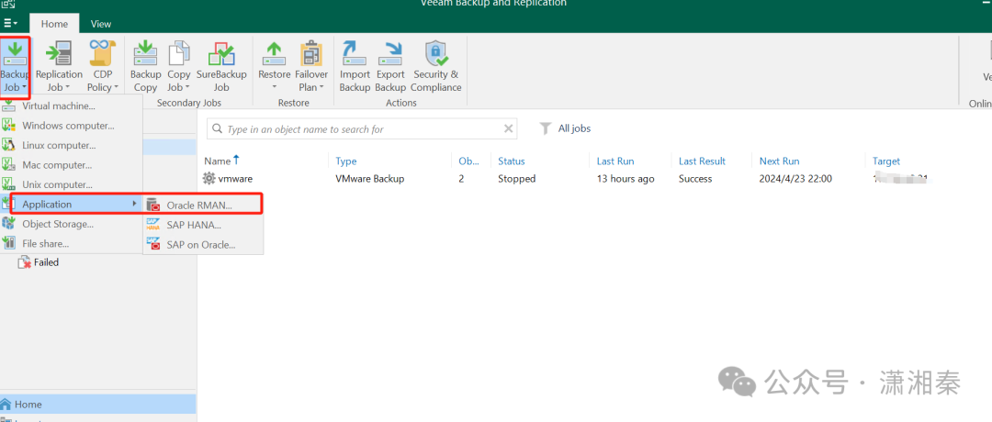Select the Failed tree item
The height and width of the screenshot is (422, 992).
(x=46, y=262)
